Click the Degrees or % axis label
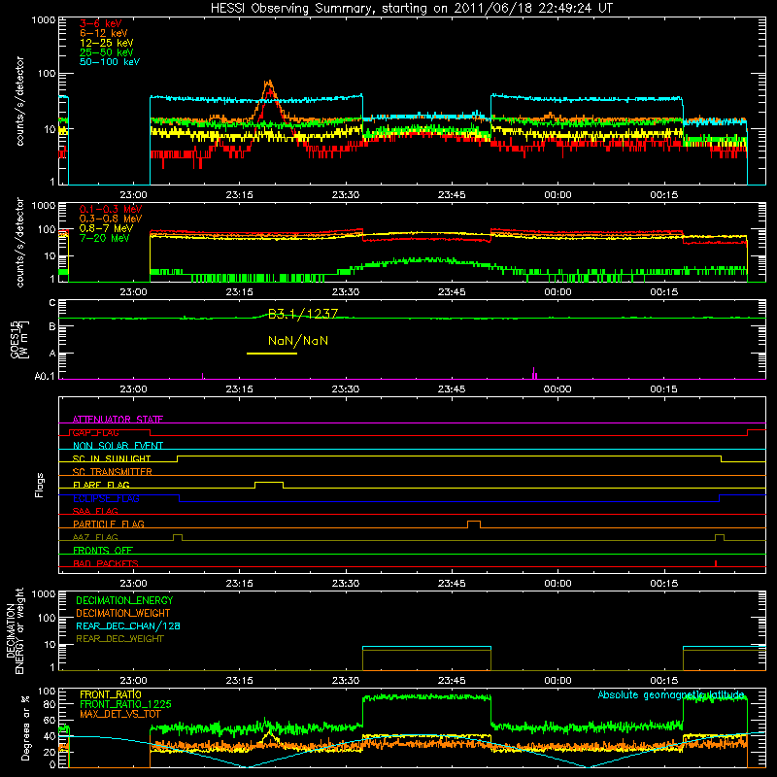This screenshot has width=777, height=777. click(x=25, y=727)
